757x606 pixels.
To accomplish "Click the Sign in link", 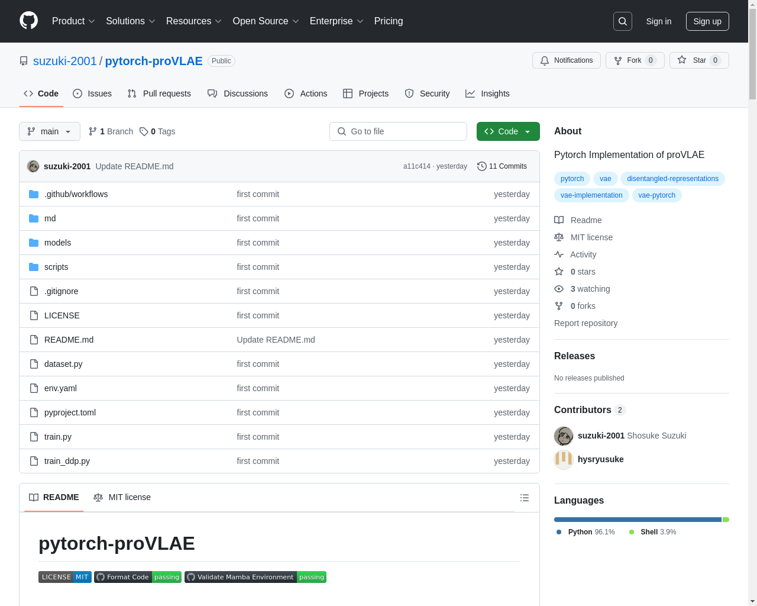I will coord(659,21).
